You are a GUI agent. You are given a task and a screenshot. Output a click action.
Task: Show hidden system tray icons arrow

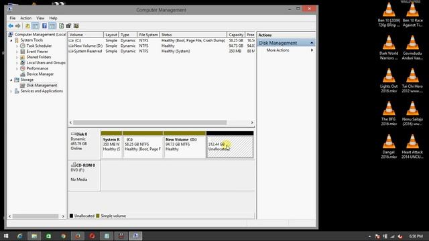369,236
